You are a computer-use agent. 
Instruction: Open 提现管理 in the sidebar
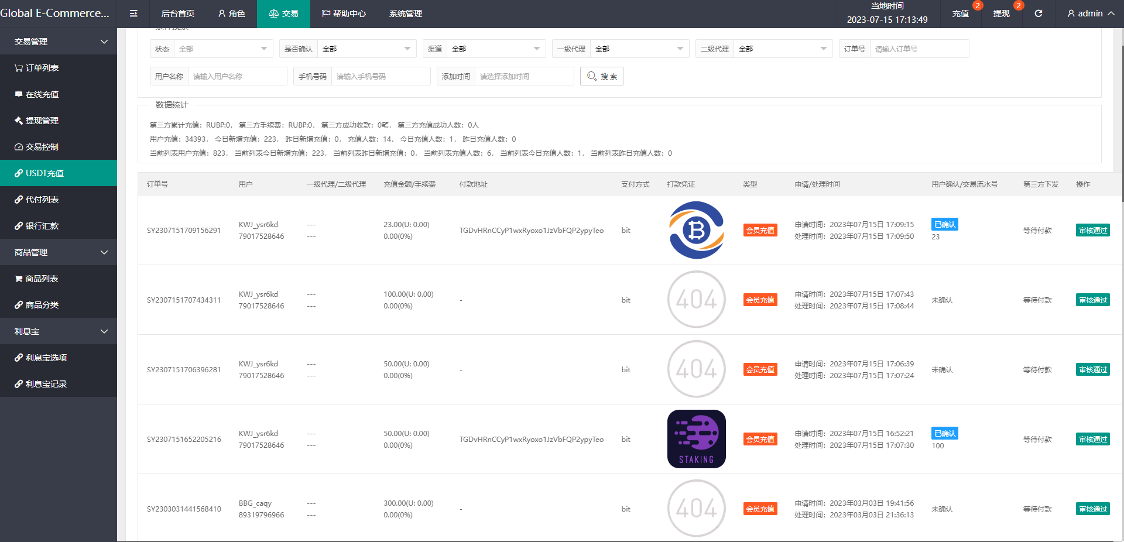click(42, 121)
